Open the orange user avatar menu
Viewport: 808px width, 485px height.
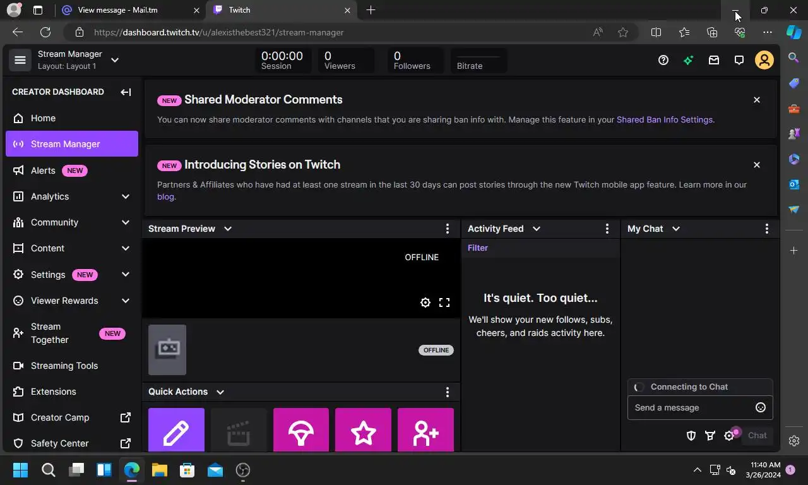coord(764,60)
